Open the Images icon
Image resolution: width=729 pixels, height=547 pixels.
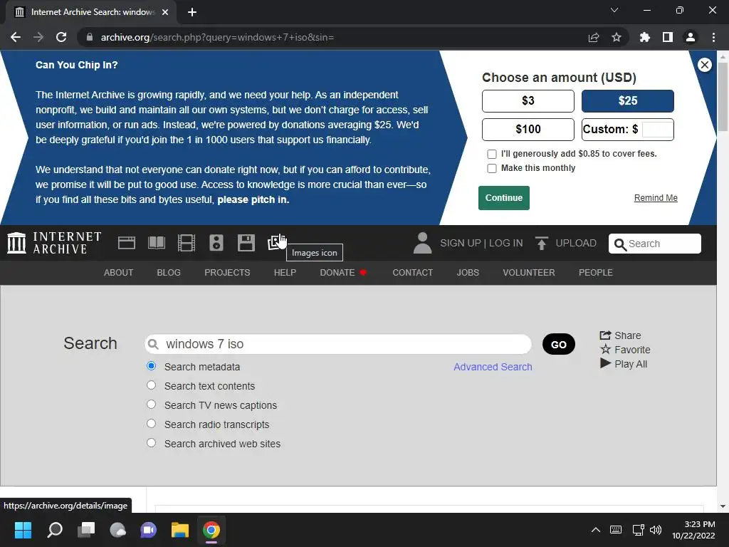(x=276, y=243)
